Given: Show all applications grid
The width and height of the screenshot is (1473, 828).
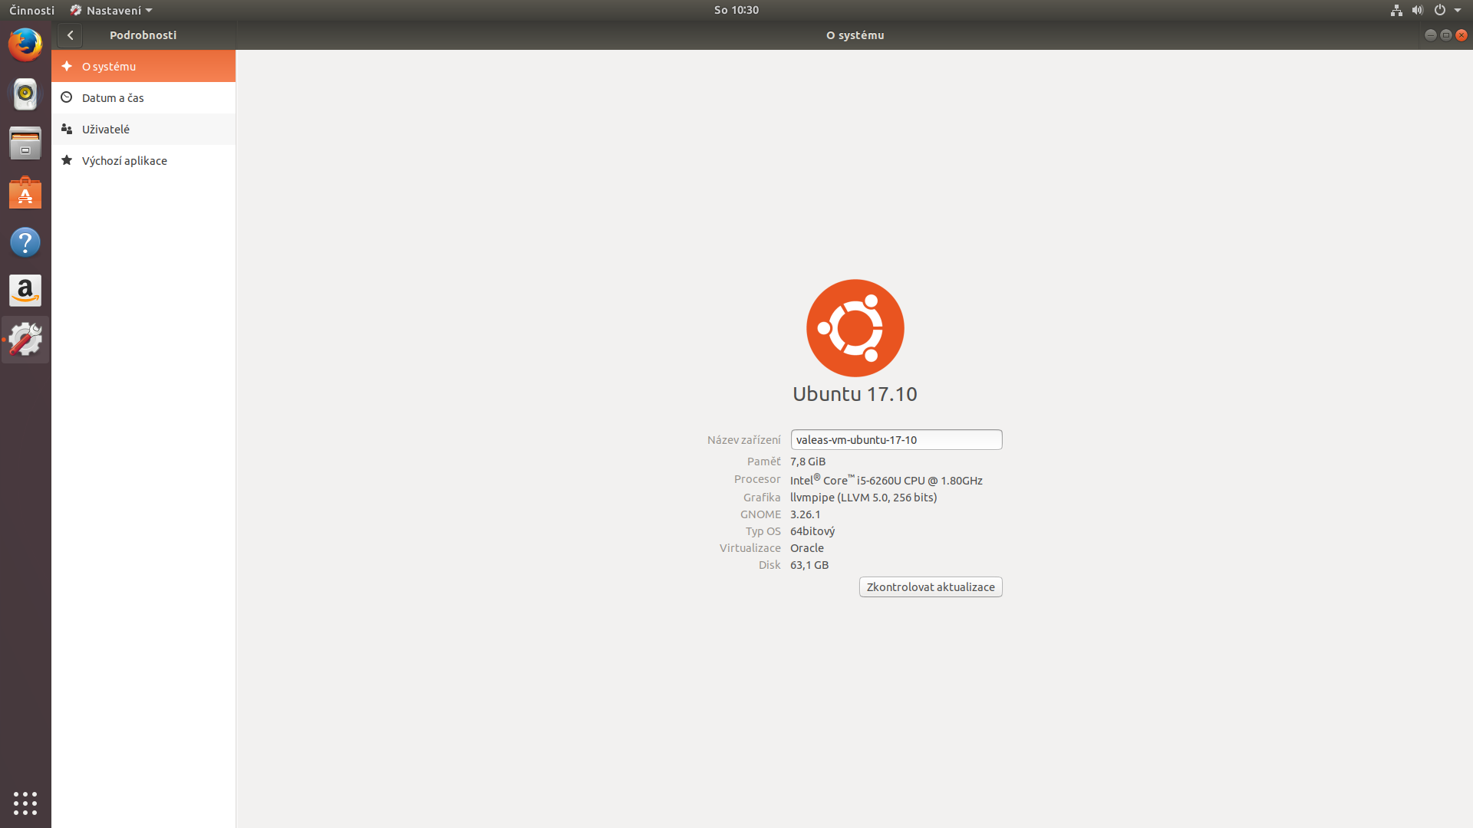Looking at the screenshot, I should coord(25,803).
